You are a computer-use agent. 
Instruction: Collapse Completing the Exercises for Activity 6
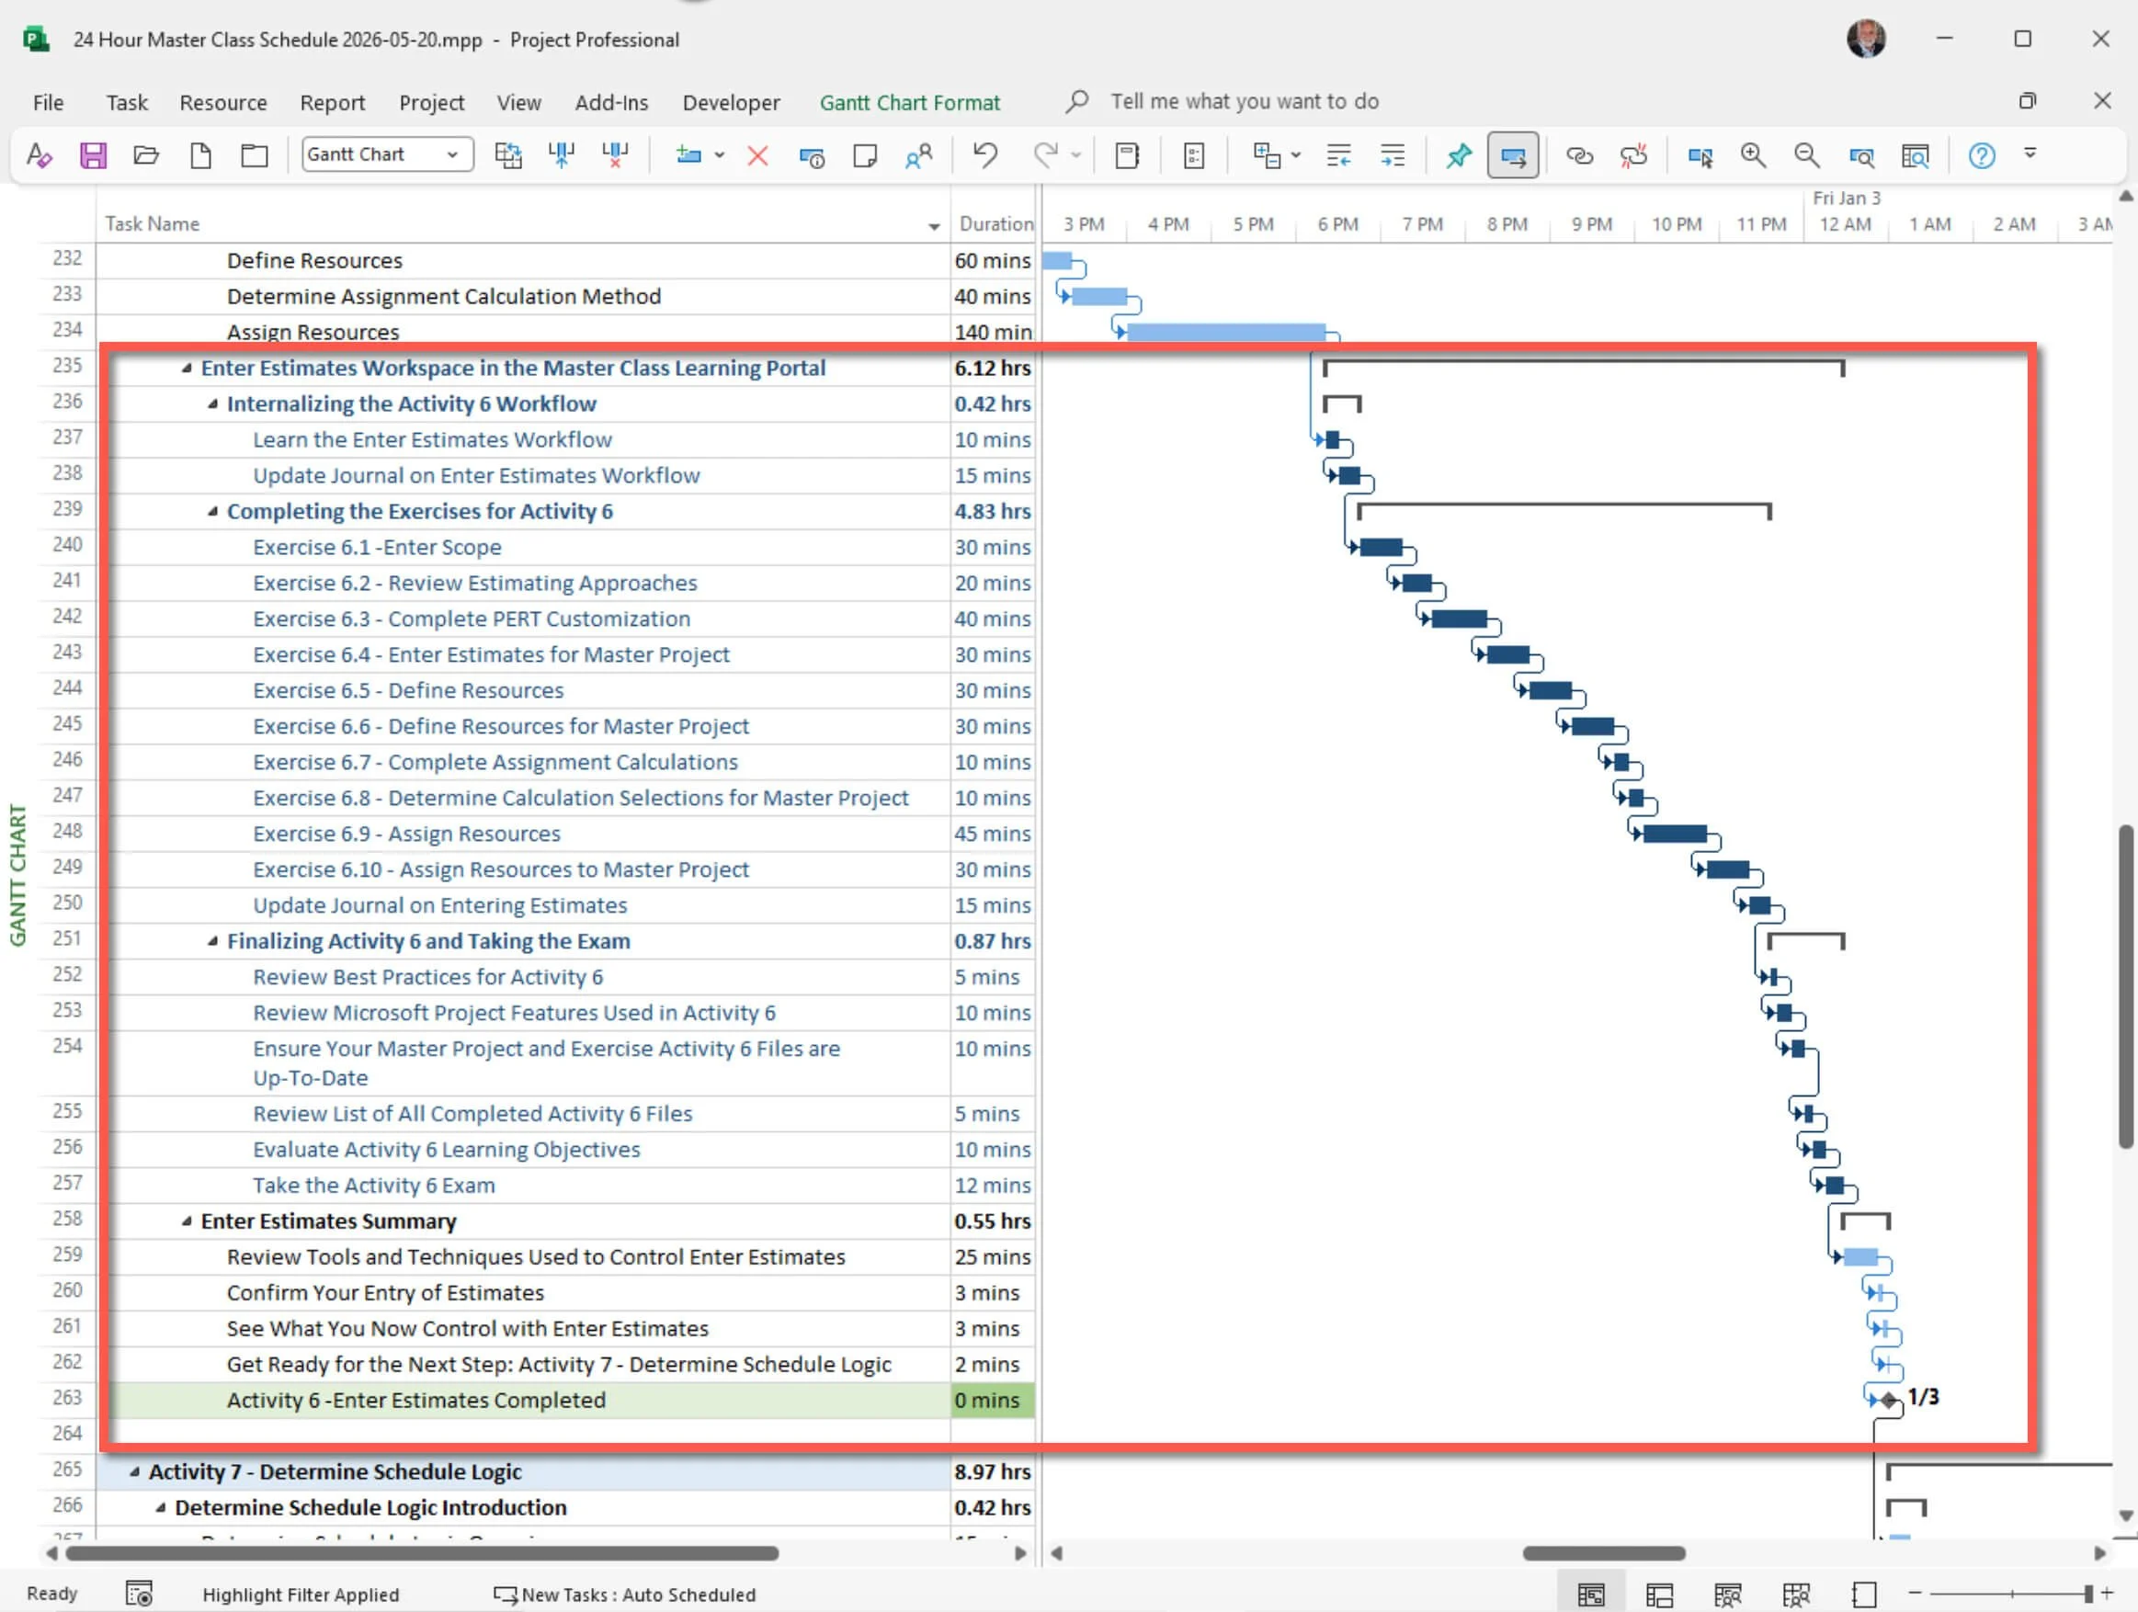(x=212, y=511)
